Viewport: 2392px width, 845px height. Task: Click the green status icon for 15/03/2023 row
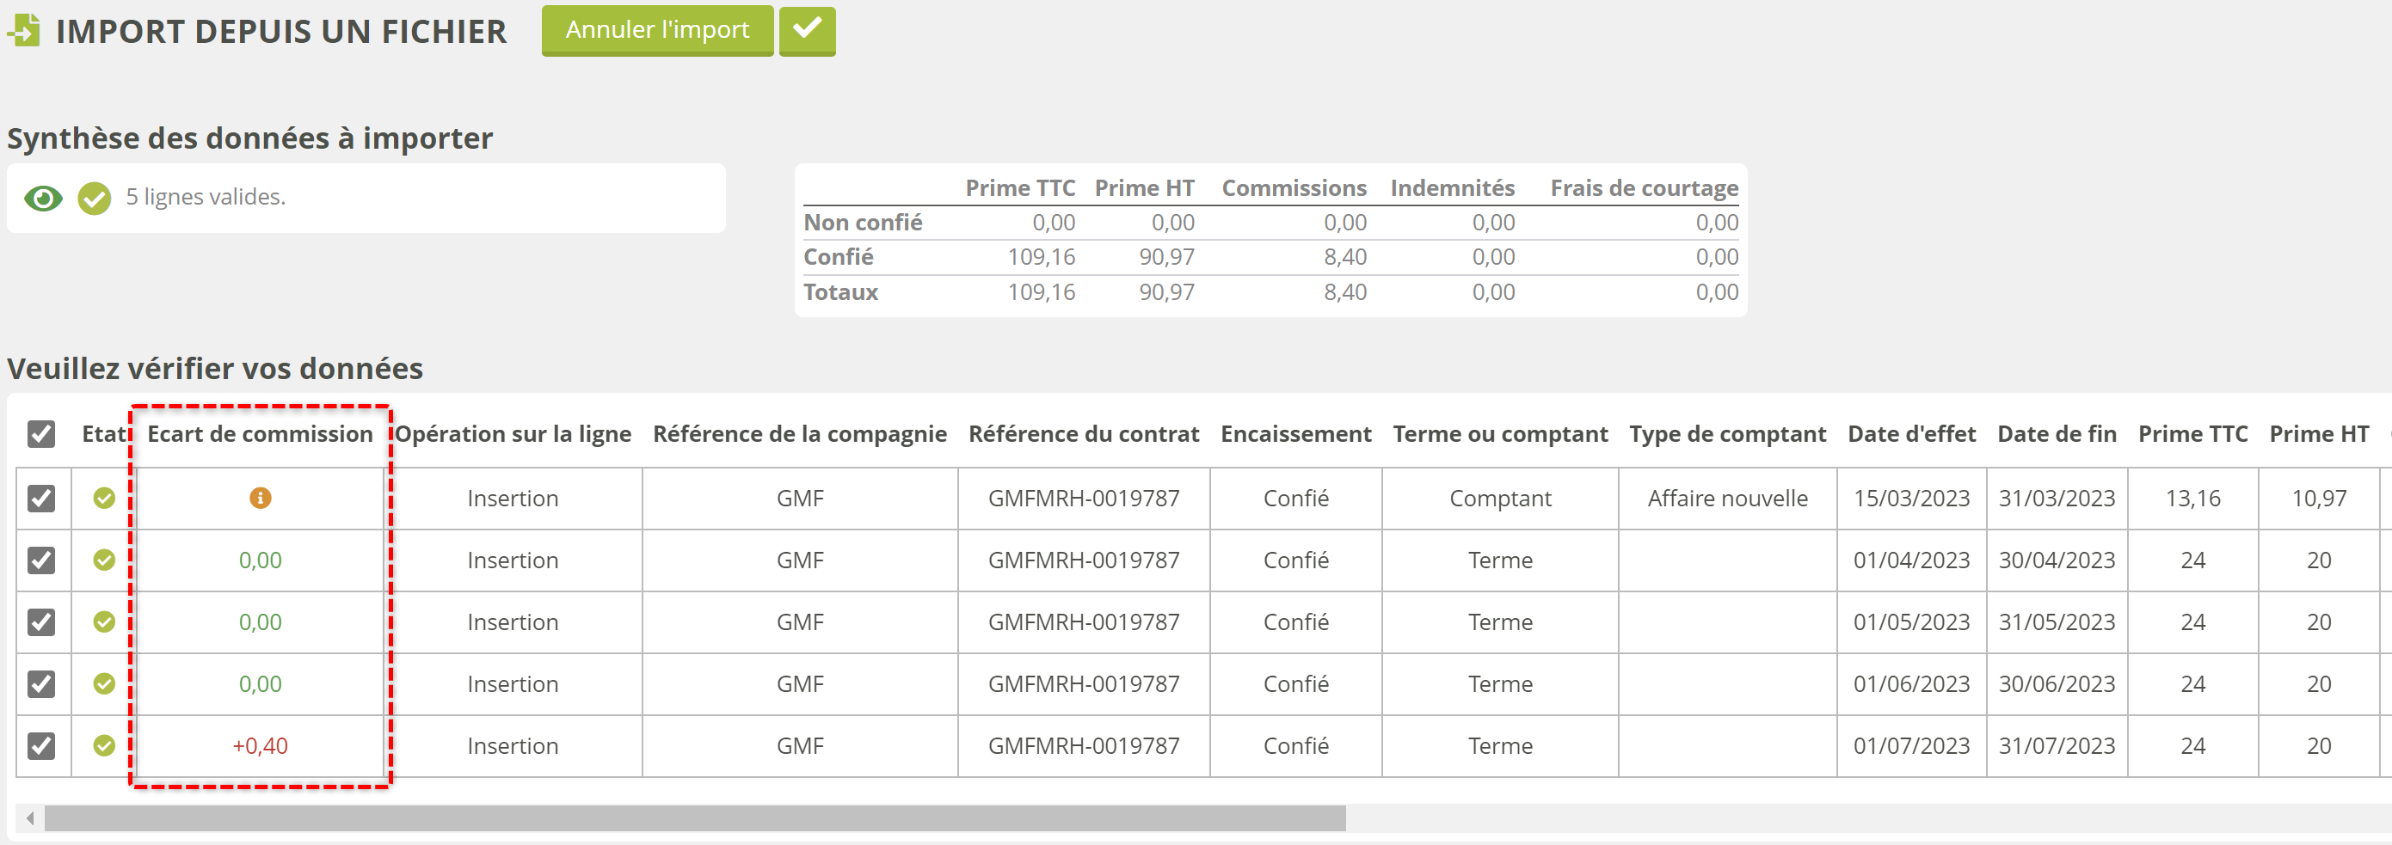[104, 498]
